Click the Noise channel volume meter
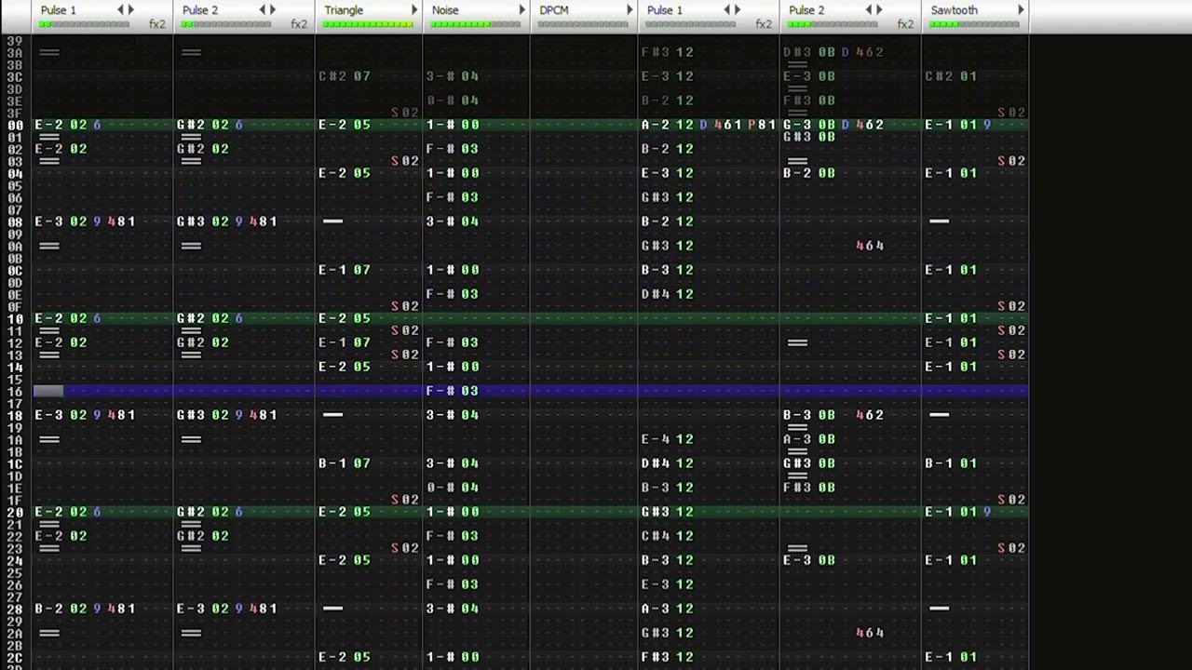Viewport: 1192px width, 670px height. 475,24
